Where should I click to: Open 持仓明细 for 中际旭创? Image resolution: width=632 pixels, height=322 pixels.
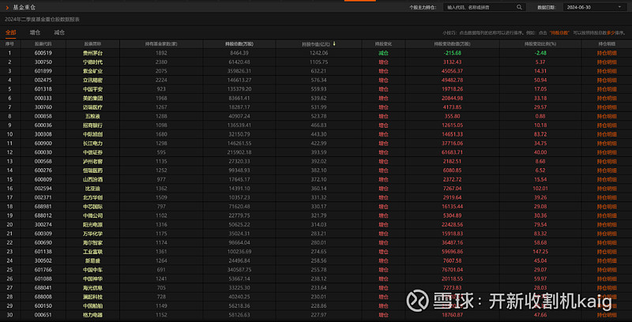click(607, 134)
